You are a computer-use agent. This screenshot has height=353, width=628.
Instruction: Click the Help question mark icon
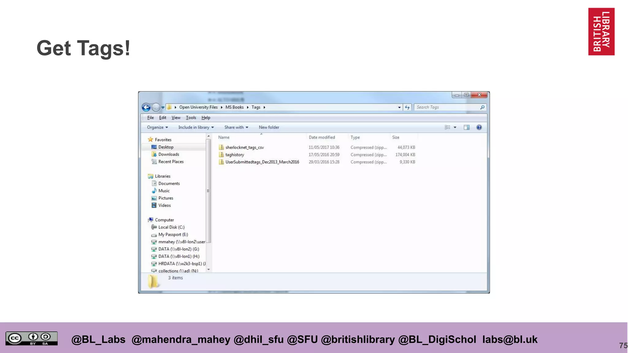(x=479, y=127)
